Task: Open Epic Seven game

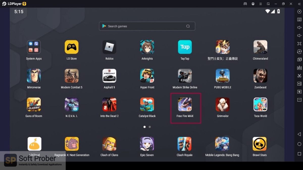Action: click(147, 144)
